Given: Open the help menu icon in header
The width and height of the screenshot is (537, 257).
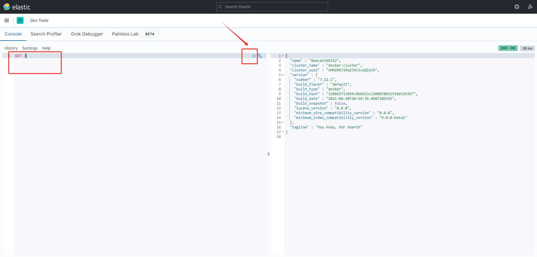Looking at the screenshot, I should coord(517,7).
